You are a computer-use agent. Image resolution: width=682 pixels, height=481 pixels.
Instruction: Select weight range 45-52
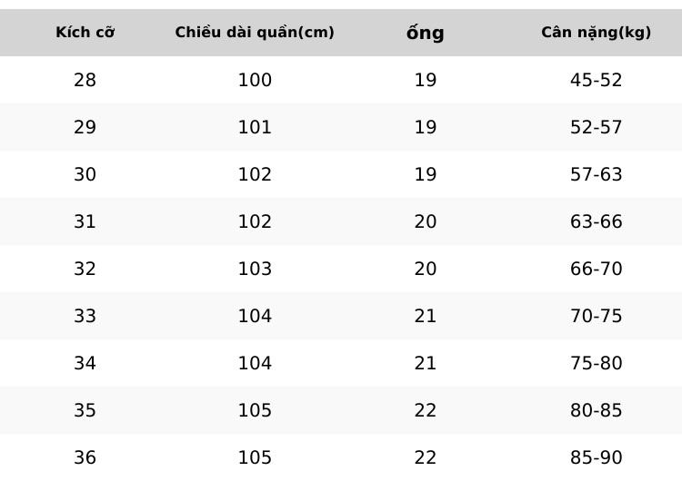596,80
